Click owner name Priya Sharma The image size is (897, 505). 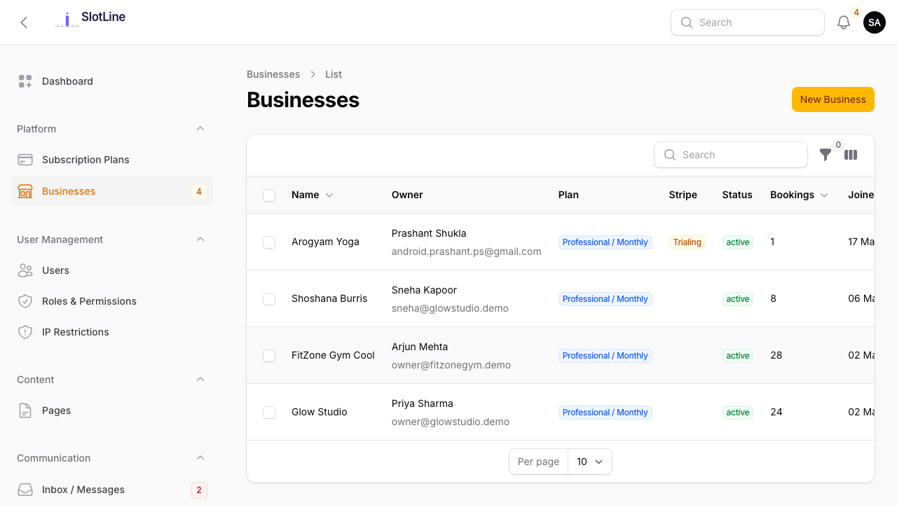(423, 403)
